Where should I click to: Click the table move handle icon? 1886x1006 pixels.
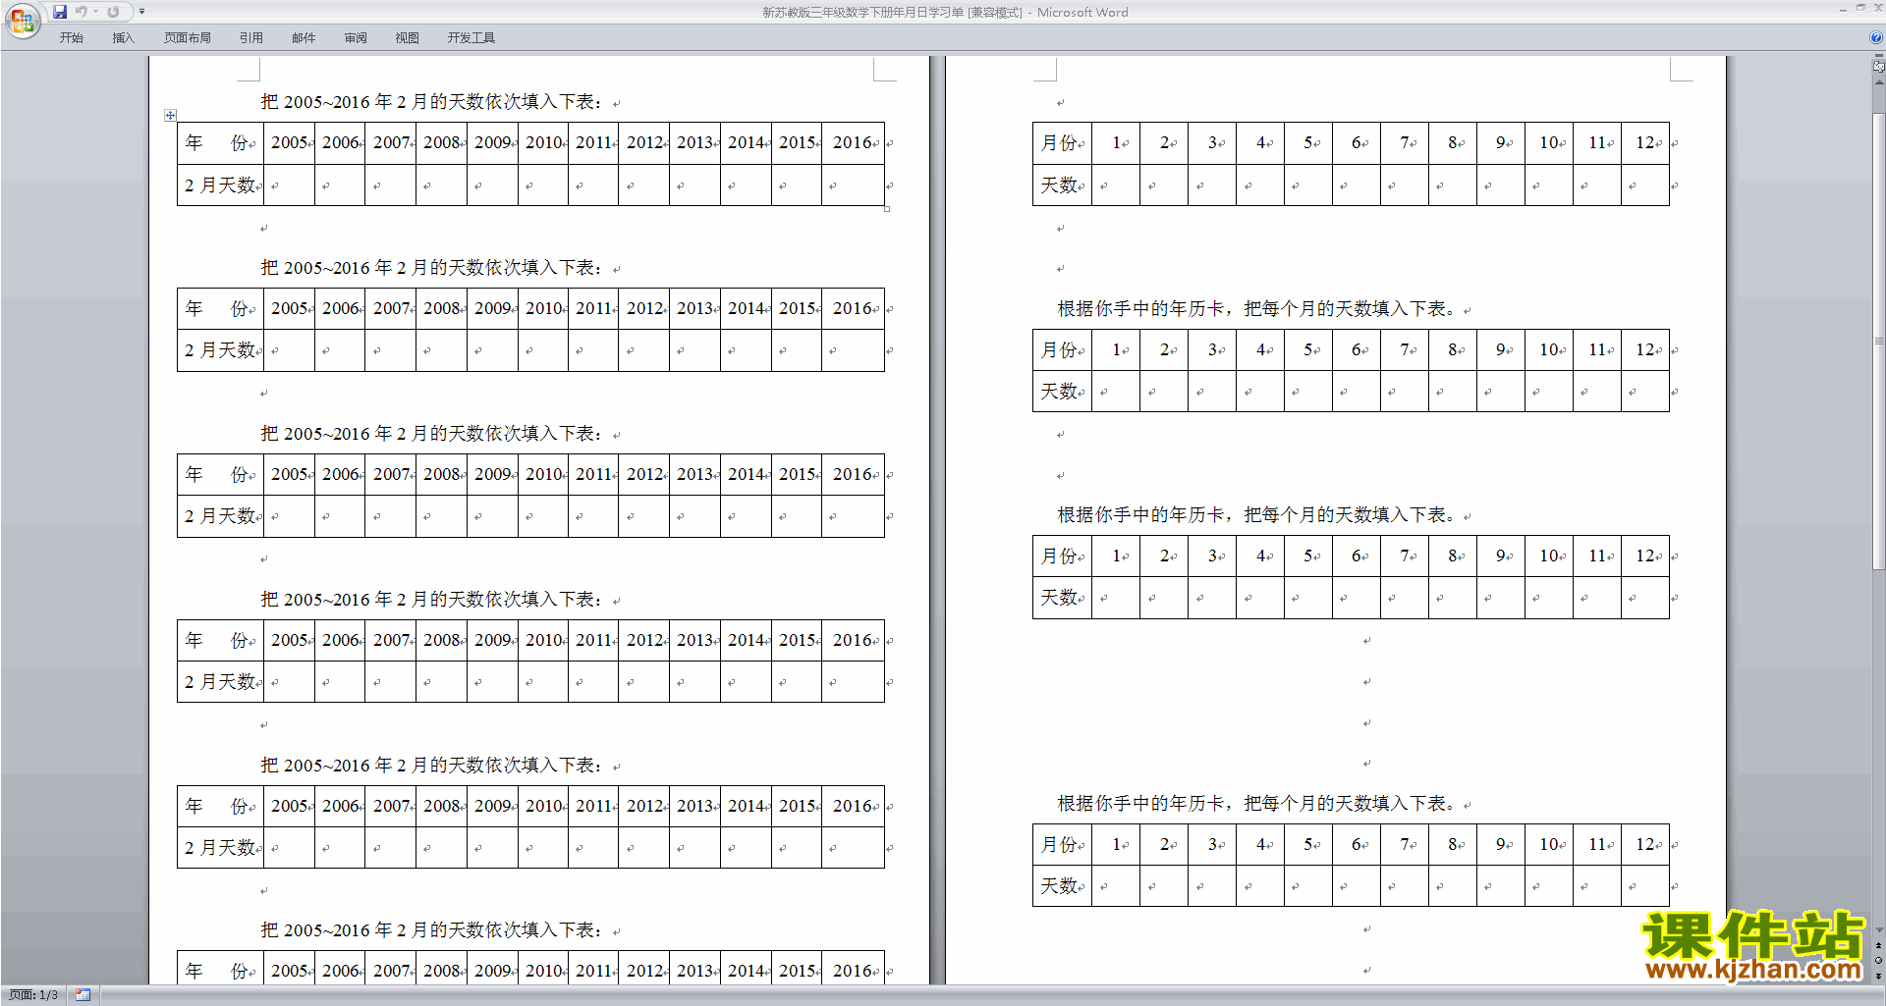coord(170,115)
